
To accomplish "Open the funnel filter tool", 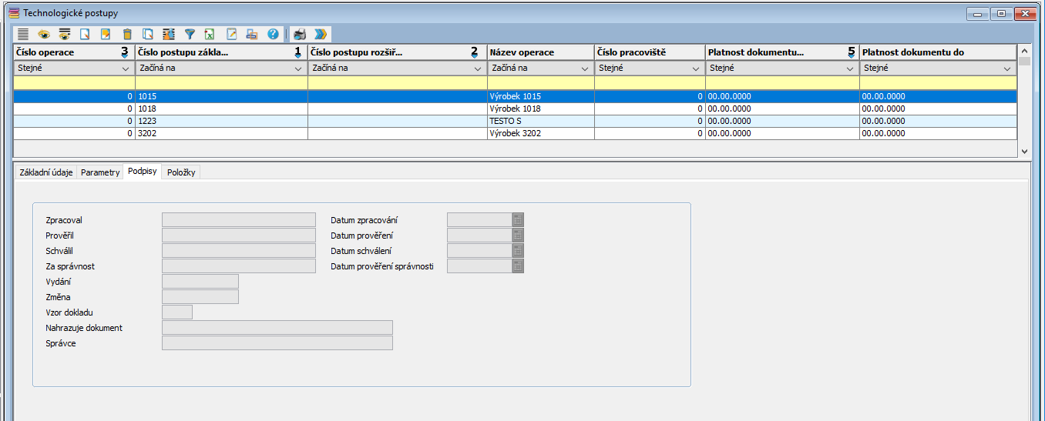I will click(x=190, y=34).
